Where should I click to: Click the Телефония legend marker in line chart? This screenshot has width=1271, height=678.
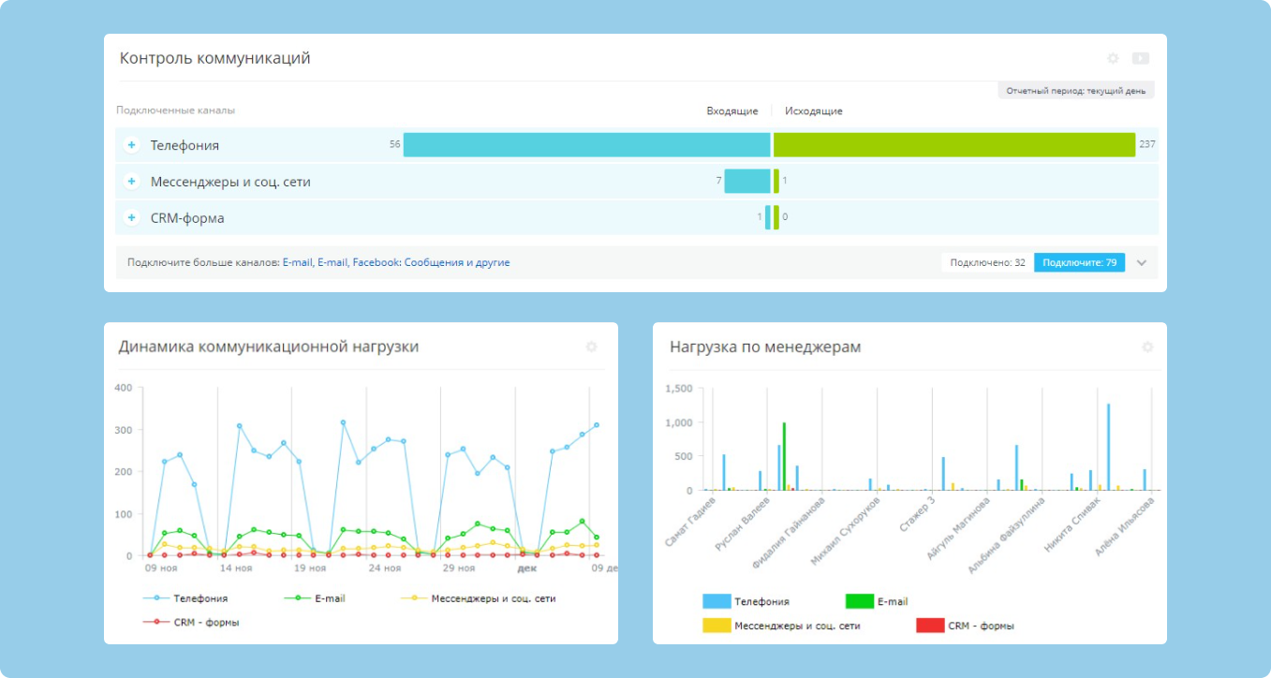155,597
